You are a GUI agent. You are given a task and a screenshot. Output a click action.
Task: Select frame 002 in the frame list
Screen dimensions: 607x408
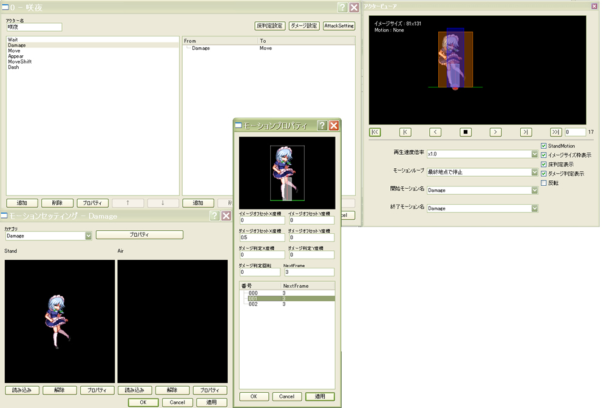point(287,304)
